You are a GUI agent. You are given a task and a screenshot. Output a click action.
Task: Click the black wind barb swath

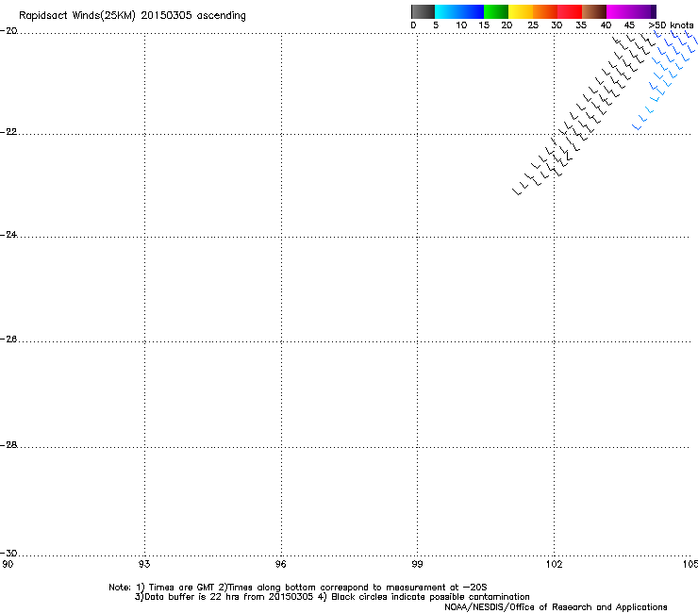pyautogui.click(x=584, y=116)
